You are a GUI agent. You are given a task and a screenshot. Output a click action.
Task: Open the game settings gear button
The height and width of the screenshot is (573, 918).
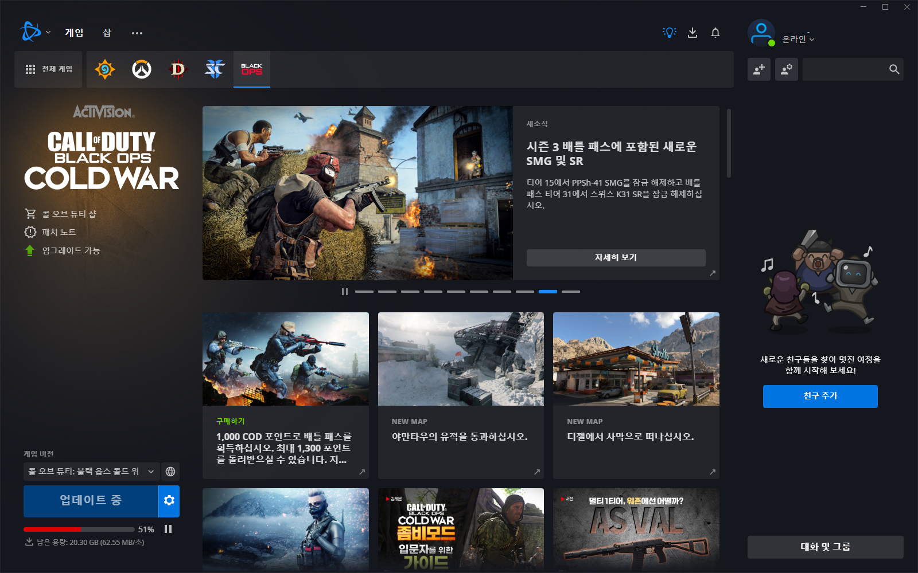[169, 501]
